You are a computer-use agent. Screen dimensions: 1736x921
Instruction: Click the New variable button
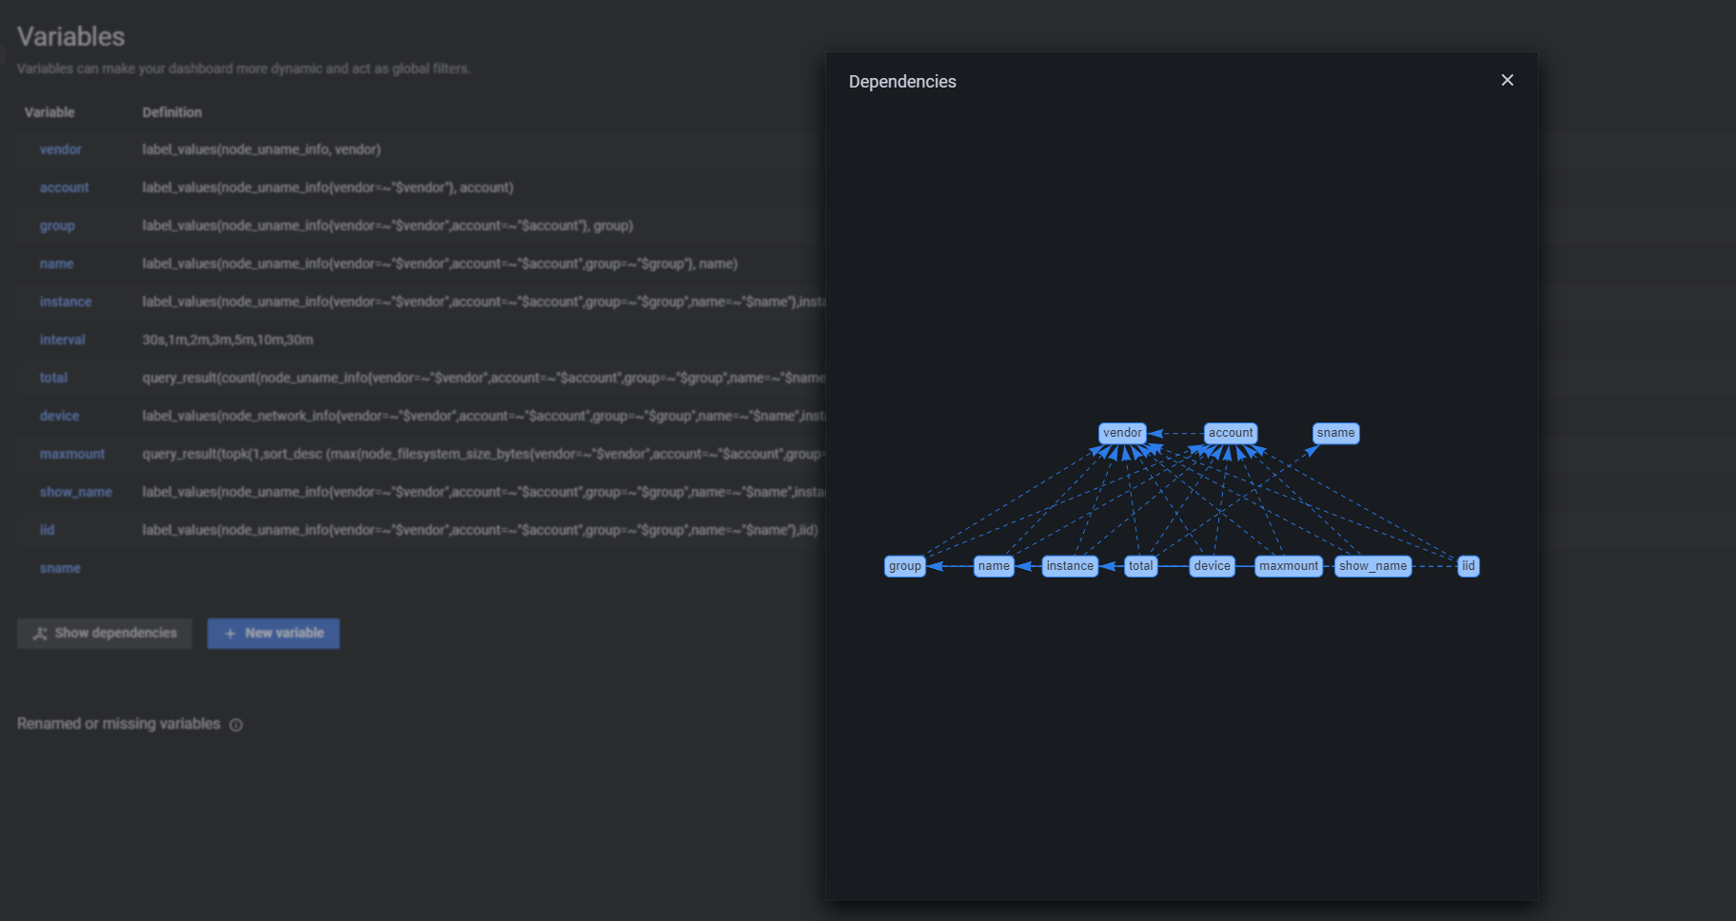point(273,633)
